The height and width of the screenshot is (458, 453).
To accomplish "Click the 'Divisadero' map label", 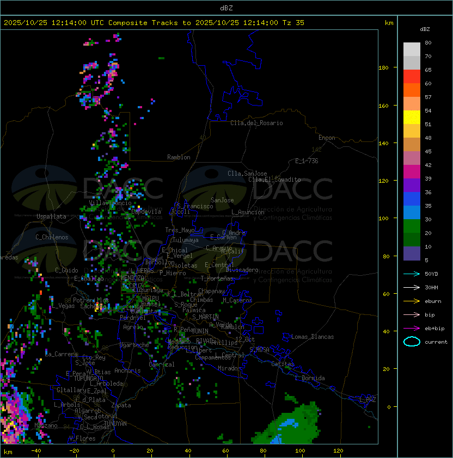I will [x=242, y=270].
